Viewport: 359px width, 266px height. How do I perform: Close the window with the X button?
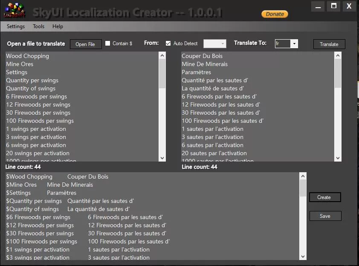click(349, 6)
